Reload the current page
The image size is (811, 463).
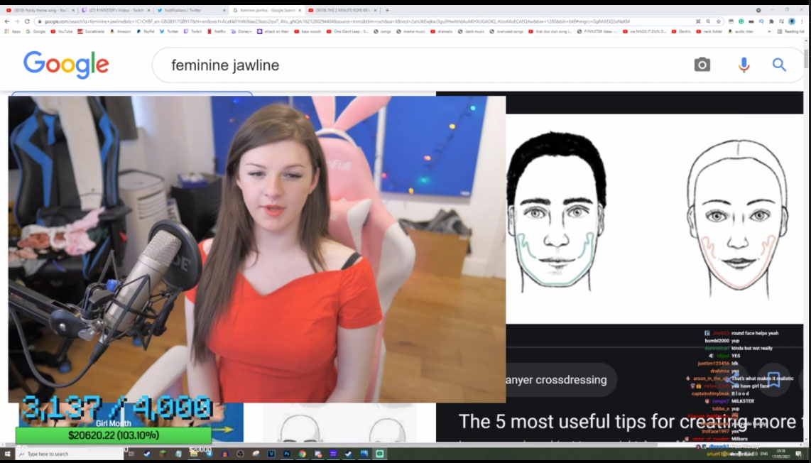point(28,22)
